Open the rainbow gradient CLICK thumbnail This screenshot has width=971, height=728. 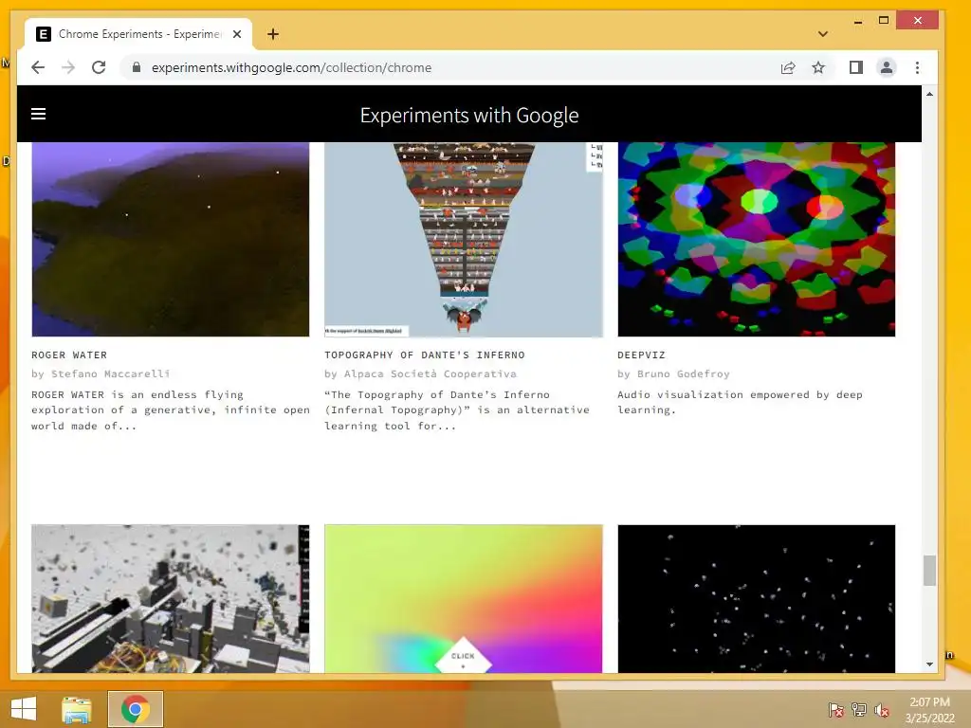[463, 599]
